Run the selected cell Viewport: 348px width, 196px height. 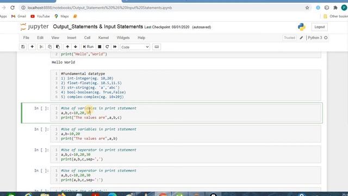(x=88, y=47)
